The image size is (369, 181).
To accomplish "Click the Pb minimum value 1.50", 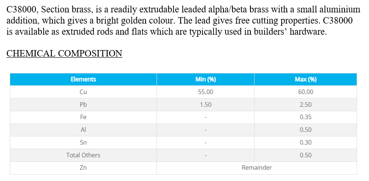I will (x=205, y=104).
